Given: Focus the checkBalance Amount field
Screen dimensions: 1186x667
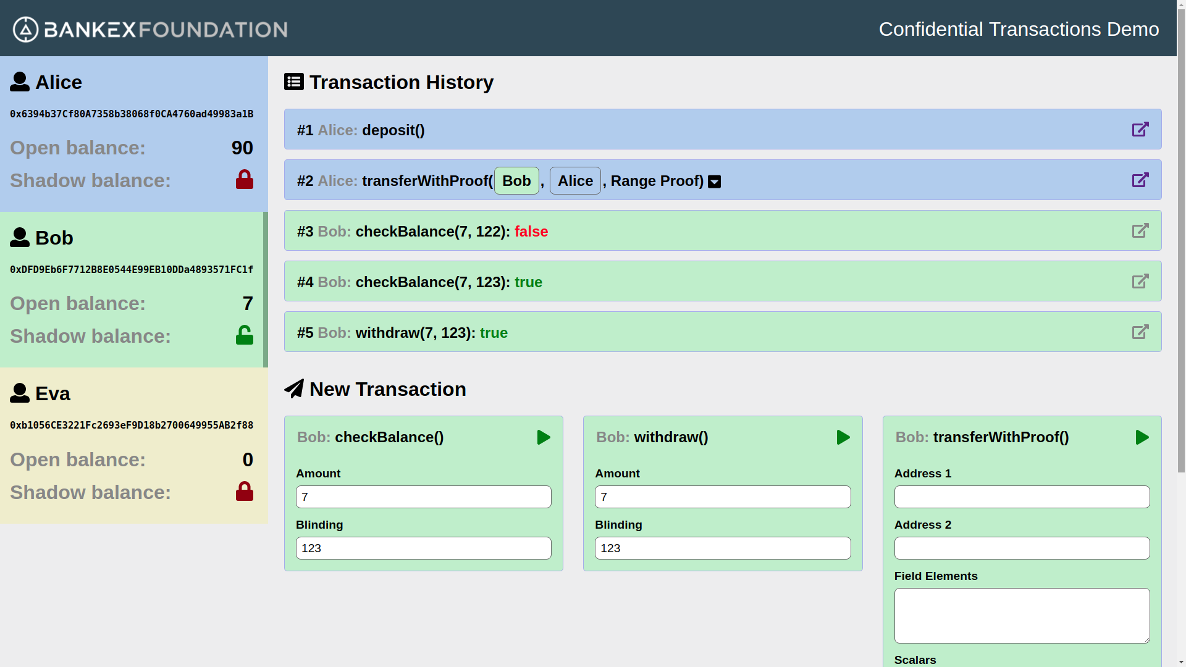Looking at the screenshot, I should [424, 497].
